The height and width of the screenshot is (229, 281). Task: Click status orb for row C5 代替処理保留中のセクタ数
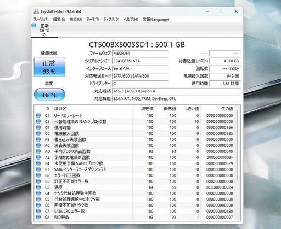[x=38, y=199]
